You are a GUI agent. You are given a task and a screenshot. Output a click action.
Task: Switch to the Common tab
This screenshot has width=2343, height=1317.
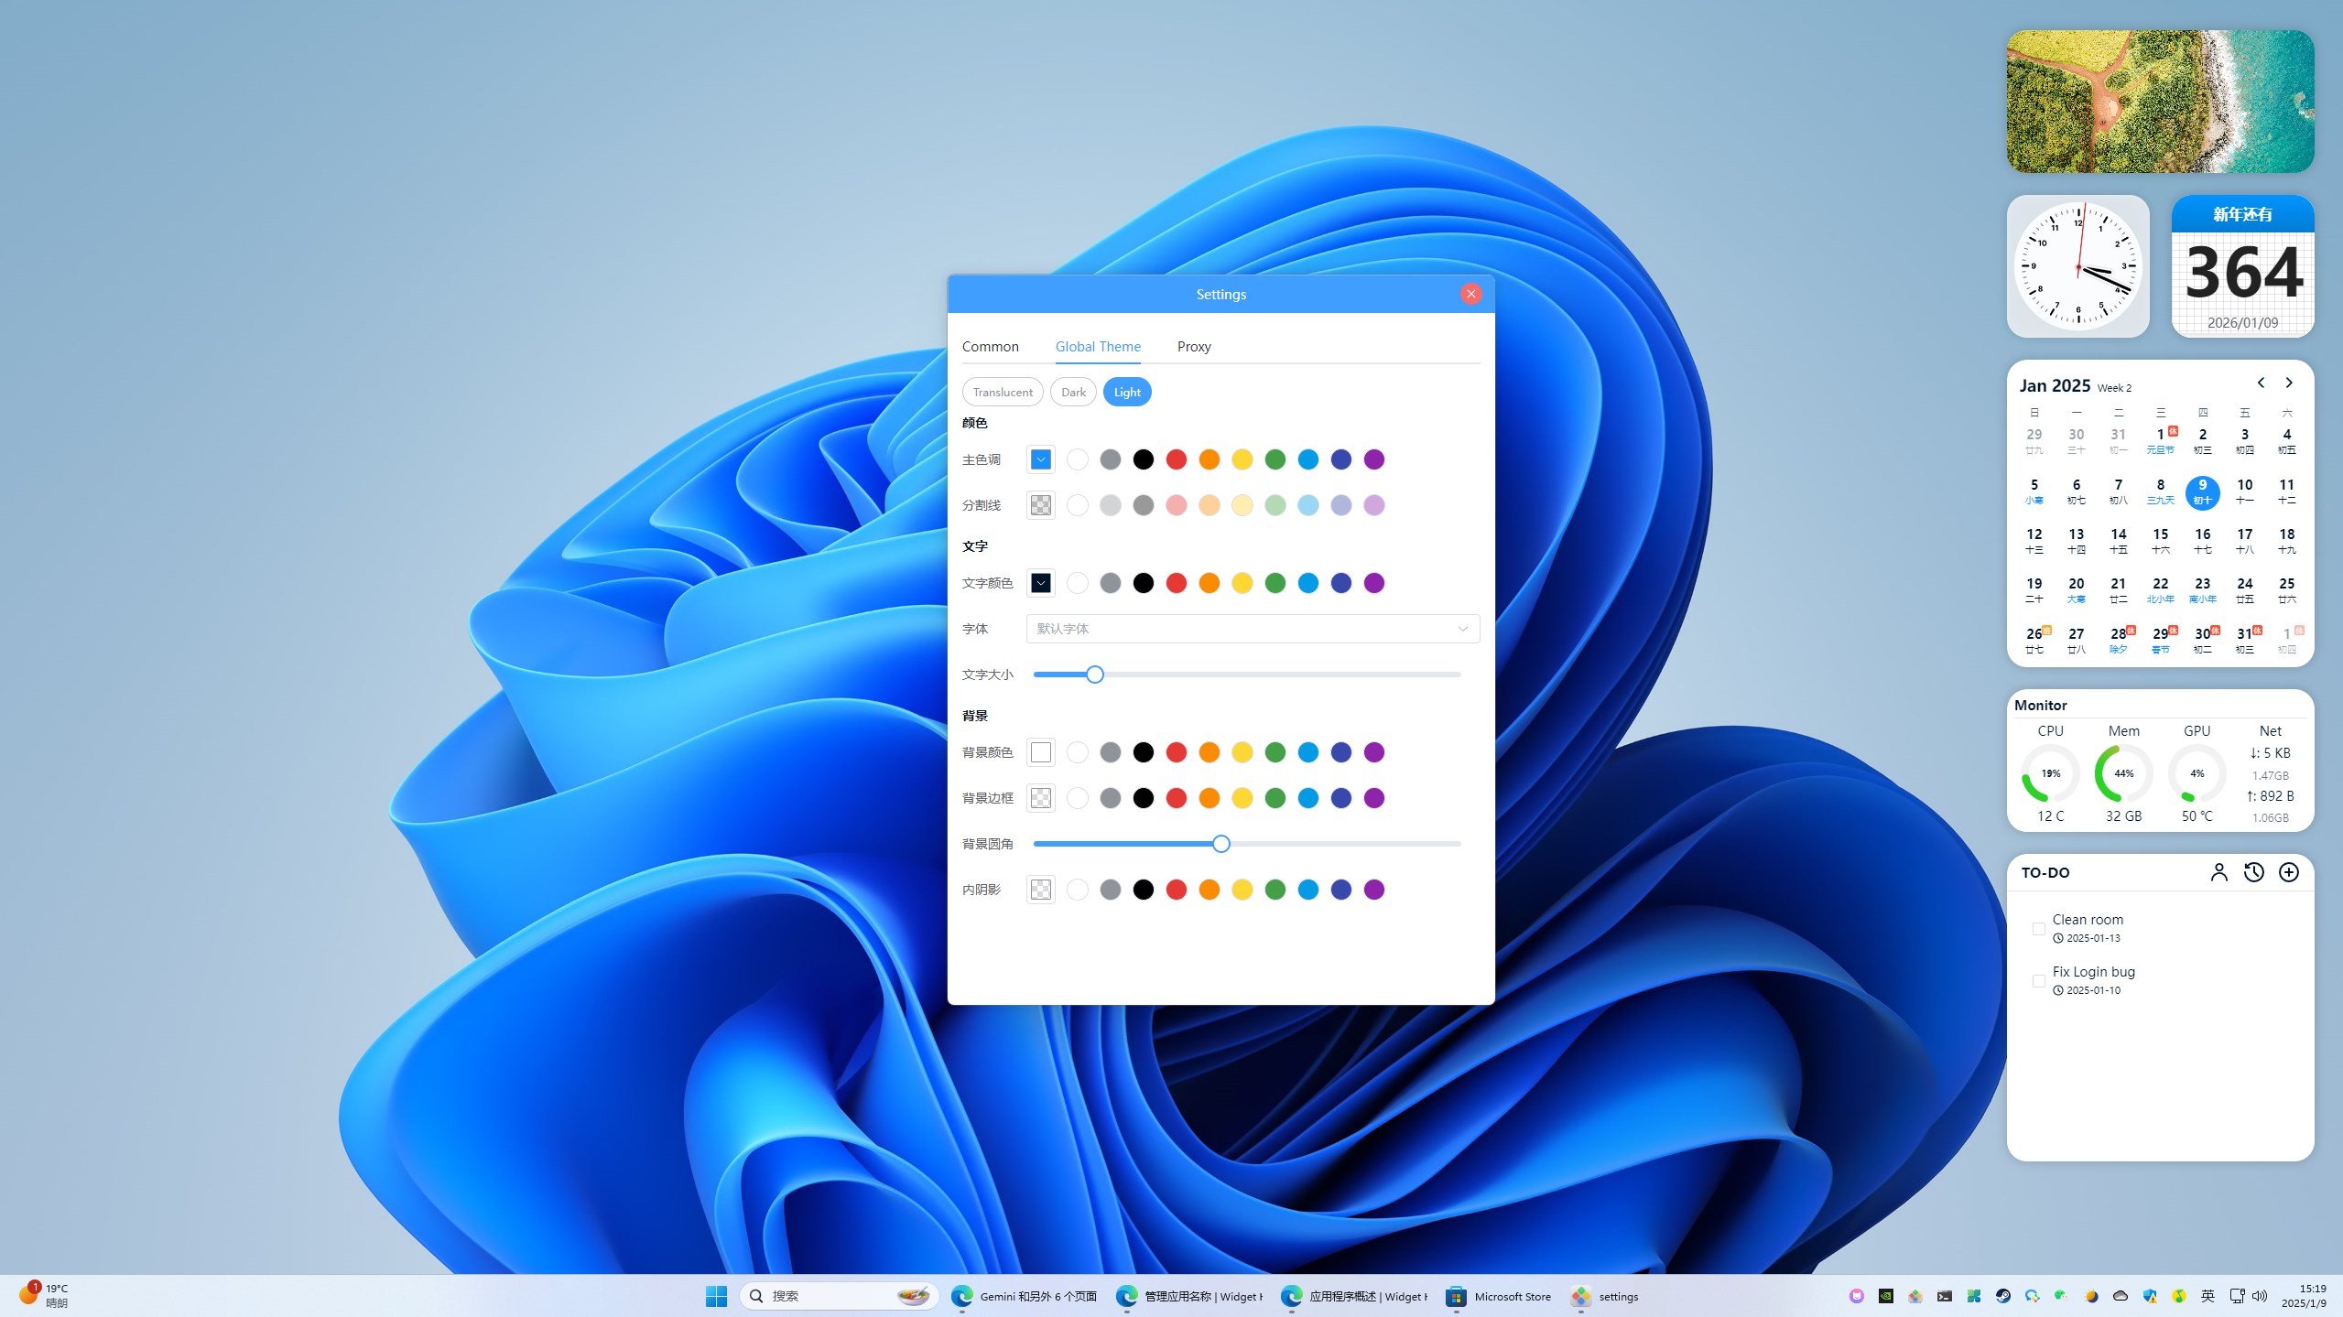point(990,347)
